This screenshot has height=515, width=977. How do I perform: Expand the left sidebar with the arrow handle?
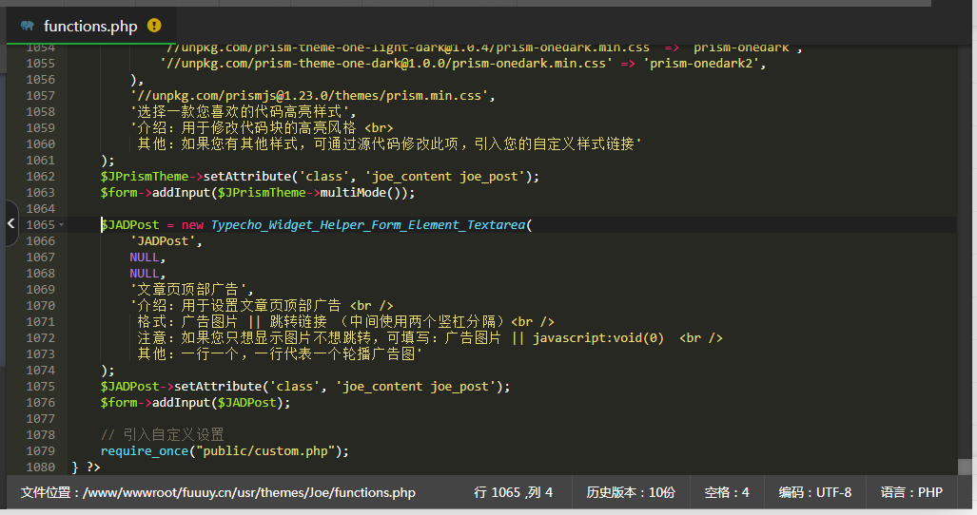click(10, 224)
